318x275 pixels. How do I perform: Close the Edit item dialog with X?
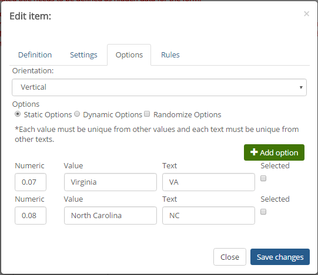[306, 13]
